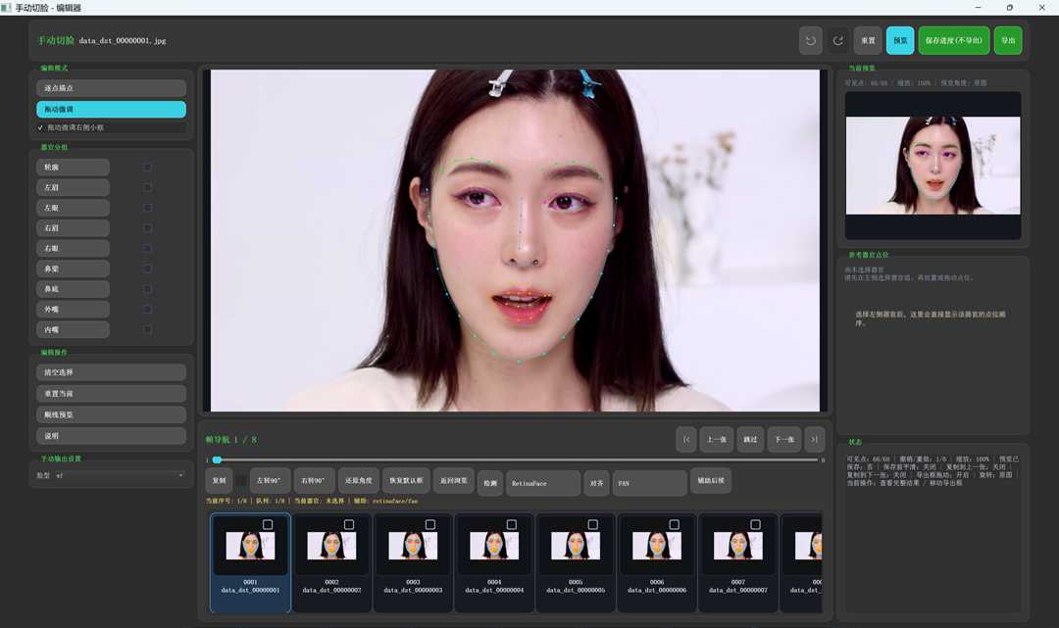Screen dimensions: 1059x628
Task: Click the 还原角度 restore angle button
Action: 359,481
